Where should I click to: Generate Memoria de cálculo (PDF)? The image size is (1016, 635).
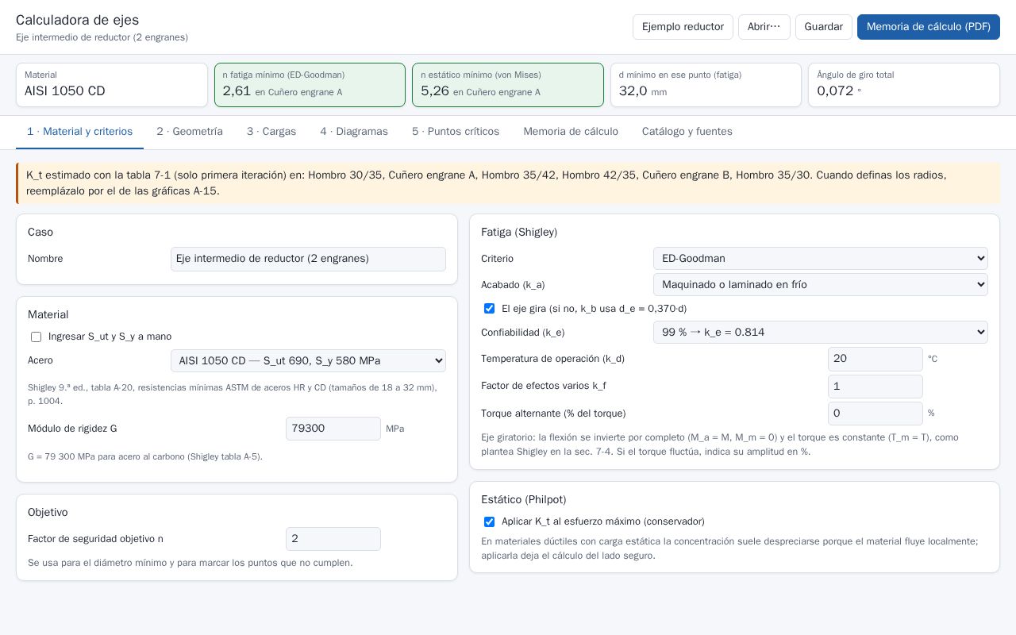928,27
